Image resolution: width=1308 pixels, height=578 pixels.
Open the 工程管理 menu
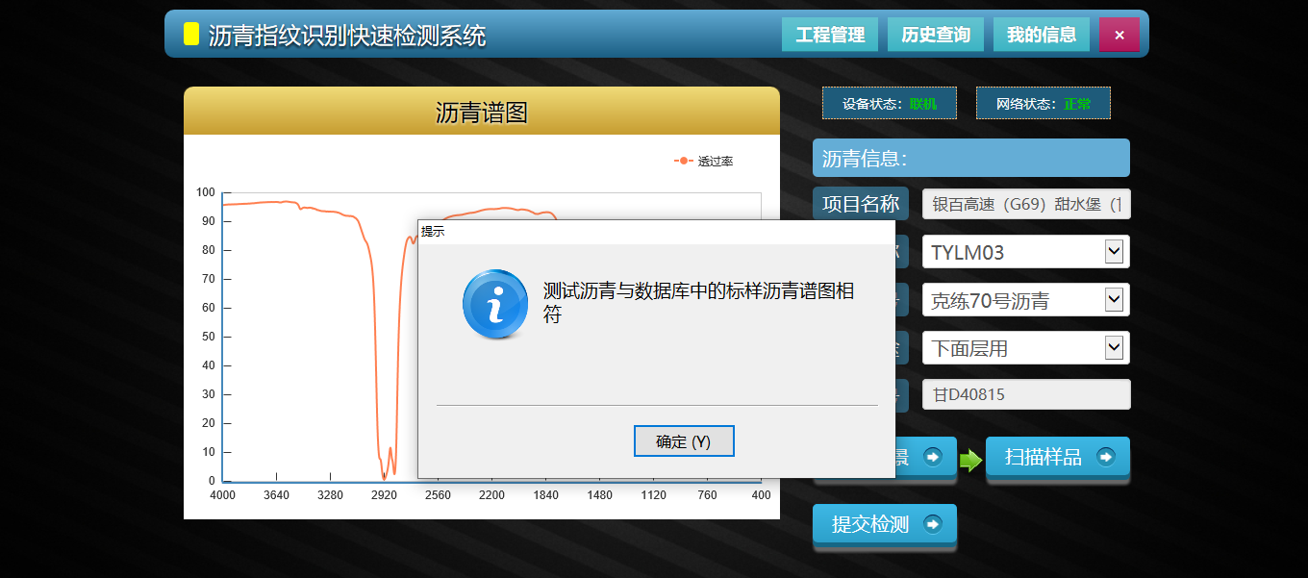[x=830, y=35]
